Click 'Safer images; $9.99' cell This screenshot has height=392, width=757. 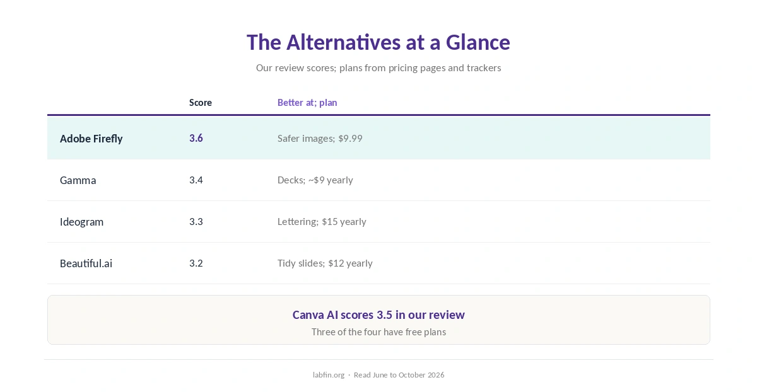click(x=320, y=139)
